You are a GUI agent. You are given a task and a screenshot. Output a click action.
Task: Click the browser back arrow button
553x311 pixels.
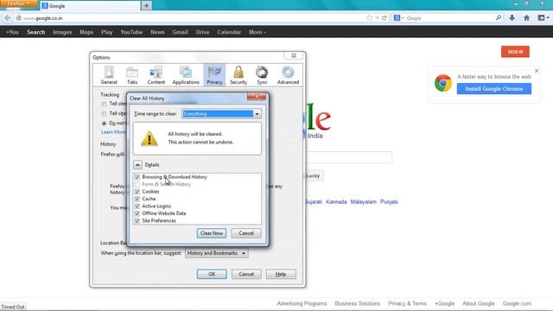[8, 18]
